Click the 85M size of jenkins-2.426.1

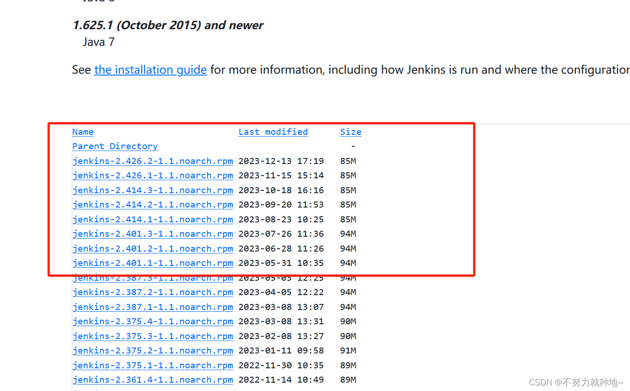(348, 176)
